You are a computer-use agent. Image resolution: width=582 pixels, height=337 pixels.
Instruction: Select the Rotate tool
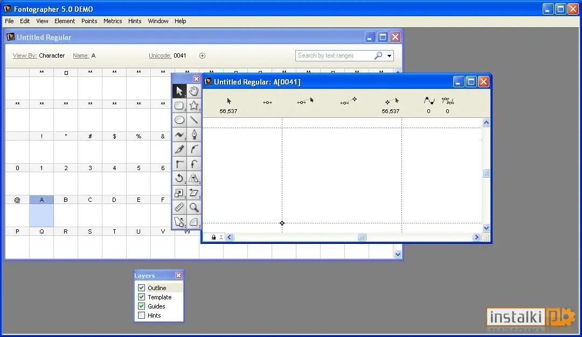179,178
